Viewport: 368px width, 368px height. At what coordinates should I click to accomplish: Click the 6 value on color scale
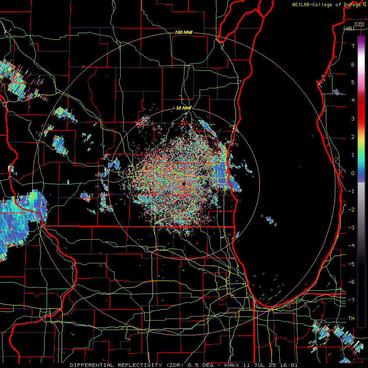353,64
